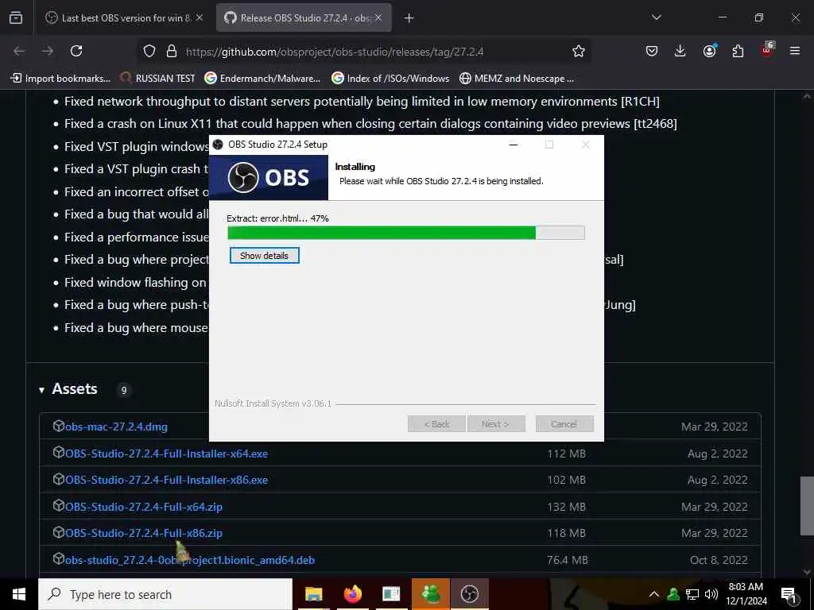Click the '112 MB' file size text
This screenshot has height=610, width=814.
click(x=566, y=454)
